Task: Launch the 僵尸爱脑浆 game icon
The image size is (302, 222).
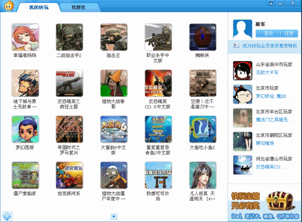Action: tap(25, 175)
